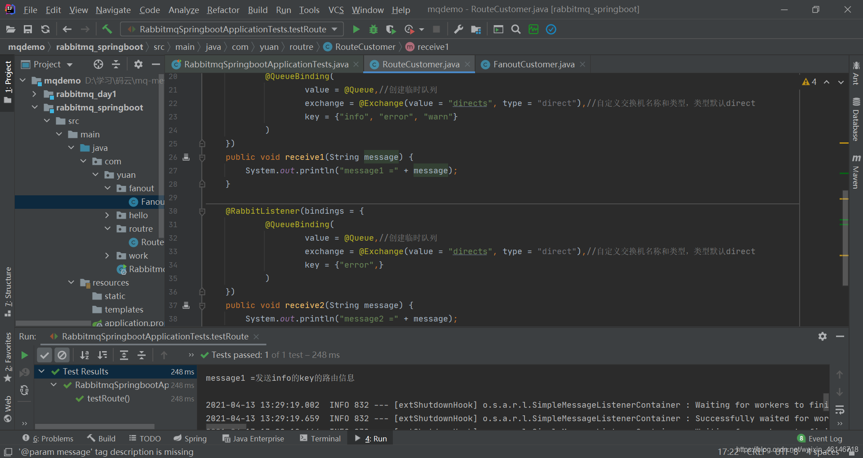
Task: Expand the work package folder
Action: (x=107, y=255)
